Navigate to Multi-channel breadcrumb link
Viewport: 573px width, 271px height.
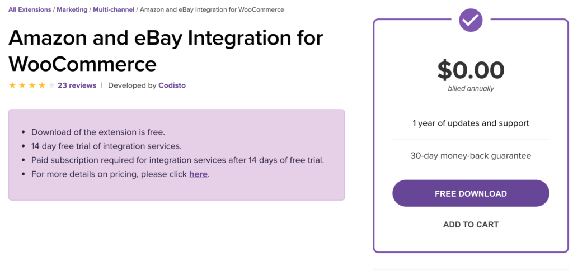click(x=114, y=9)
